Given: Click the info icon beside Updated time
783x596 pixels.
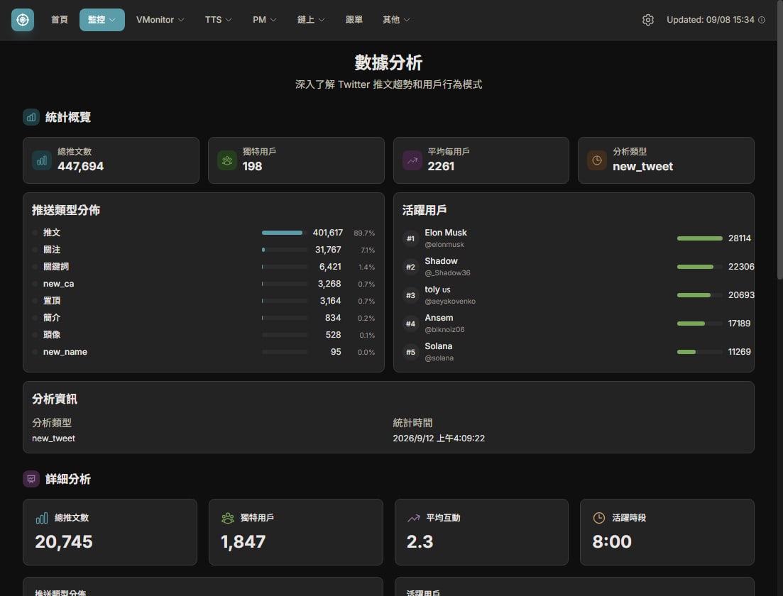Looking at the screenshot, I should (762, 20).
